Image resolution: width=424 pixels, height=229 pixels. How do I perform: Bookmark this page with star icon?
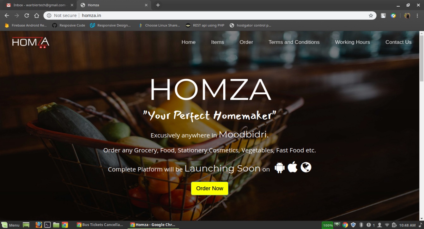(x=371, y=15)
